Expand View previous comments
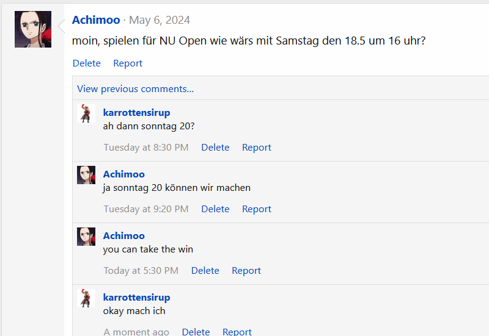Image resolution: width=489 pixels, height=336 pixels. [x=135, y=89]
